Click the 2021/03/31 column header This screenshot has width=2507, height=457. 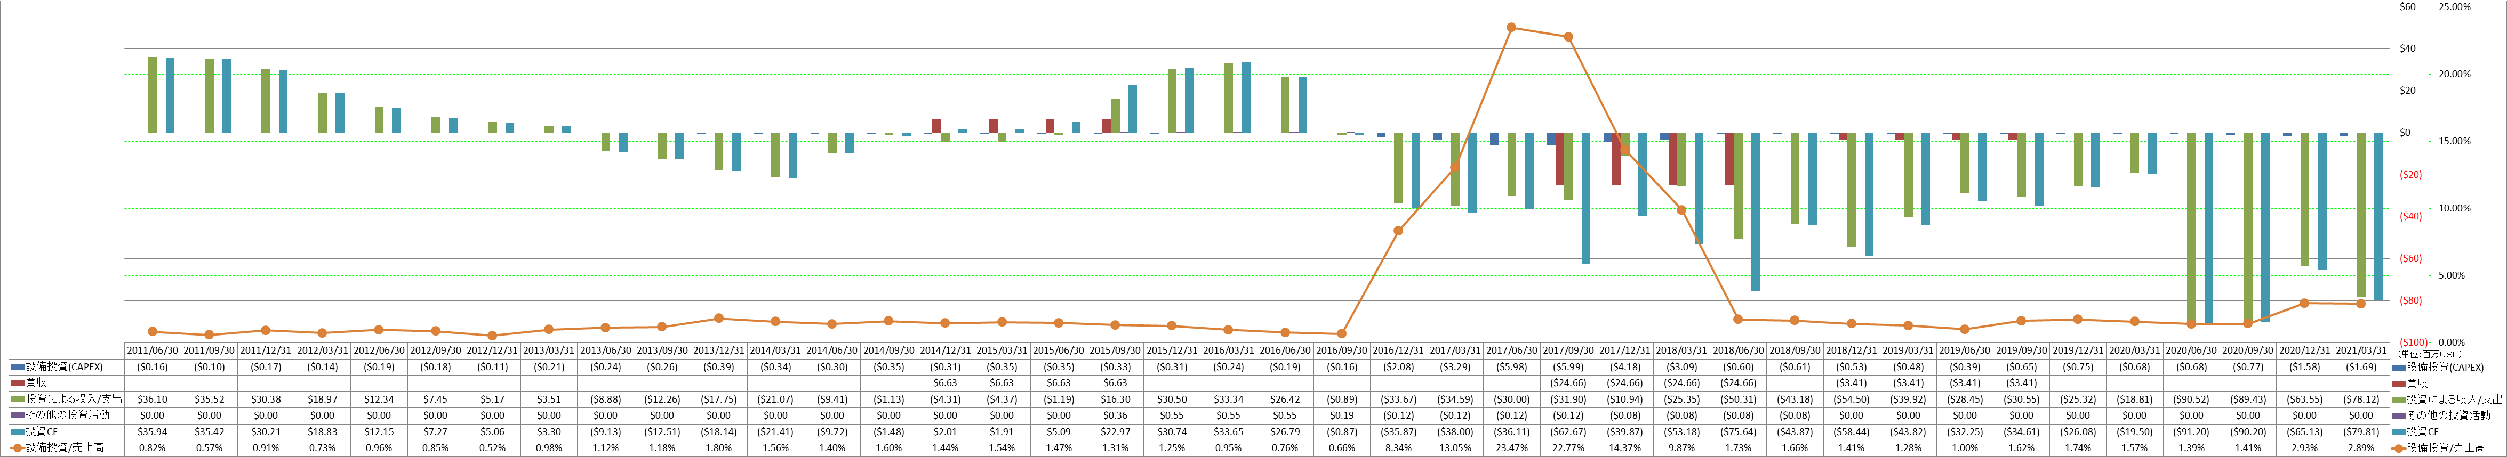pyautogui.click(x=2361, y=351)
